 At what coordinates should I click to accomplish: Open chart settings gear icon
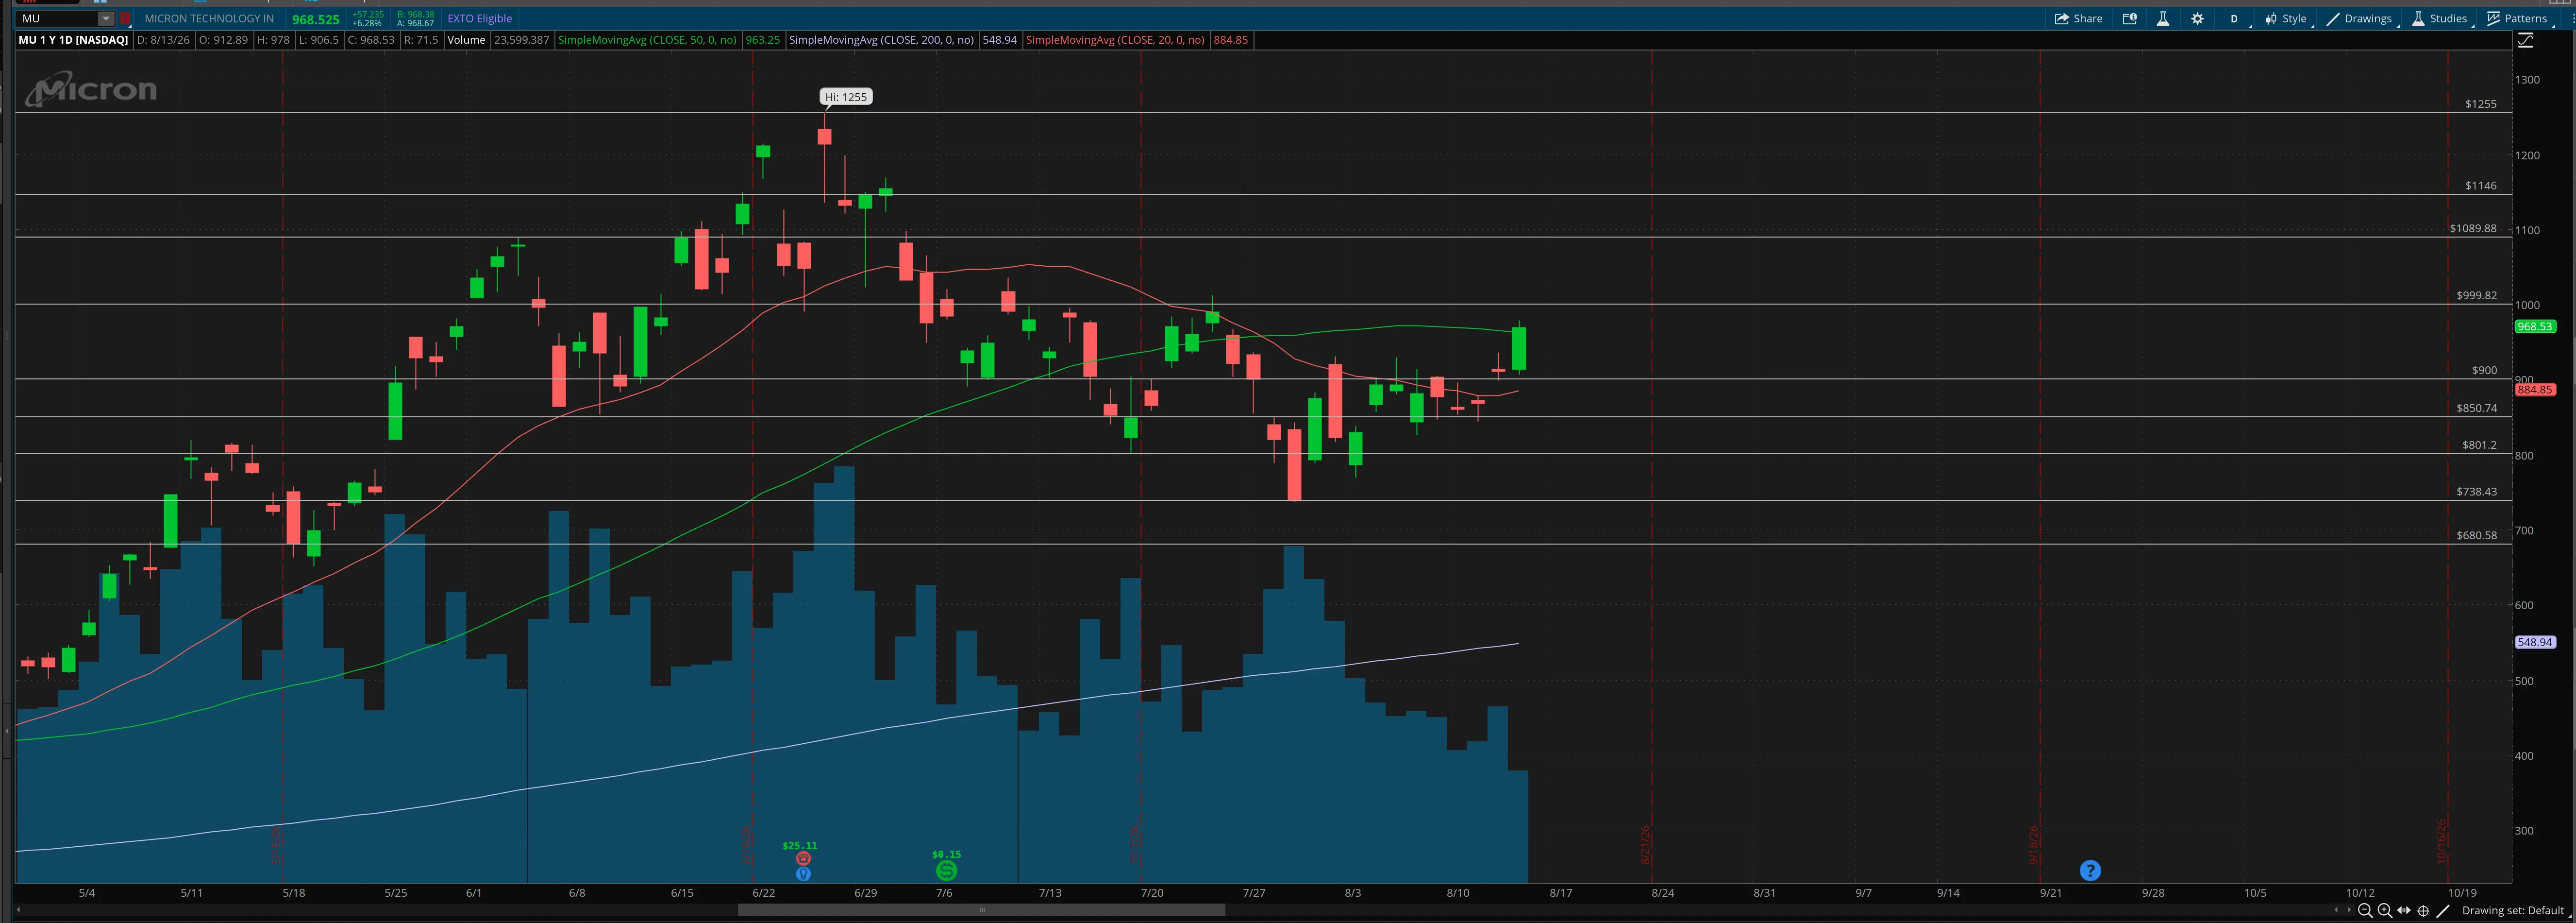pos(2197,18)
